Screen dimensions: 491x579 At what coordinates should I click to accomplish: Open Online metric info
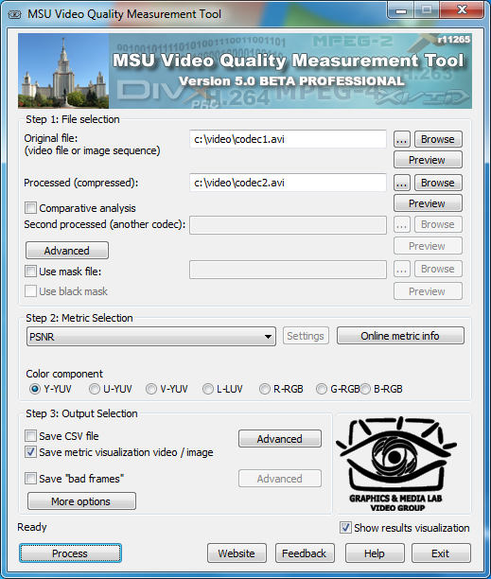(400, 336)
